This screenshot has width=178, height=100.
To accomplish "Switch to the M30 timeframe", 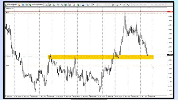I will click(x=145, y=5).
